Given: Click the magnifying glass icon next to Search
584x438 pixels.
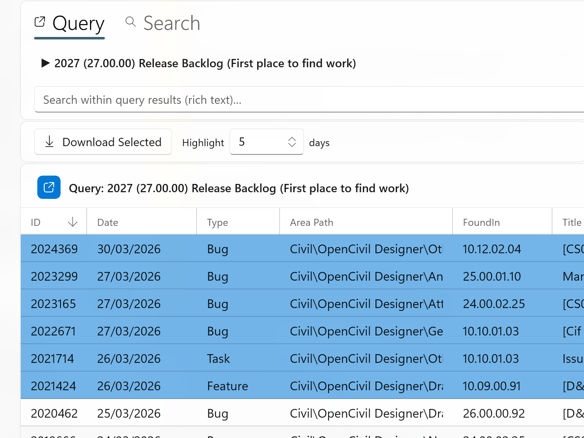Looking at the screenshot, I should 130,21.
